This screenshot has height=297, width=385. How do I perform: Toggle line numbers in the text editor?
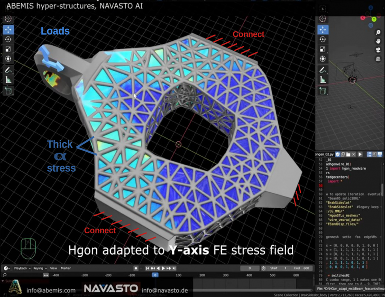pyautogui.click(x=369, y=154)
